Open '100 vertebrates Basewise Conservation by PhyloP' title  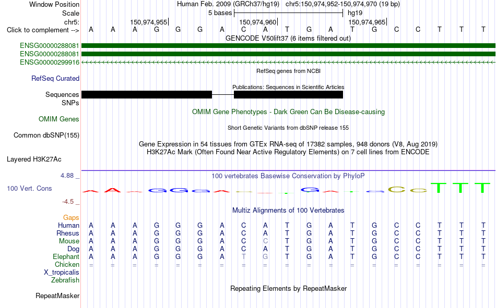288,176
